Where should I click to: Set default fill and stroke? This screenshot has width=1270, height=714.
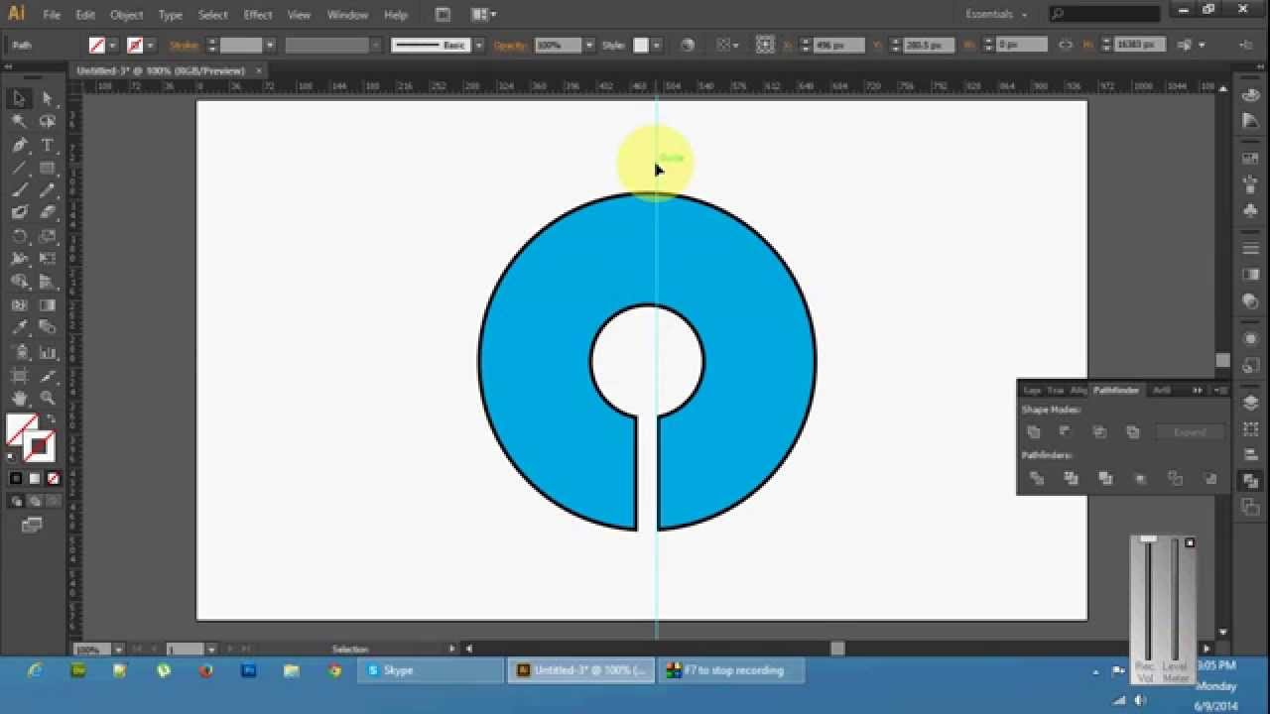coord(12,457)
